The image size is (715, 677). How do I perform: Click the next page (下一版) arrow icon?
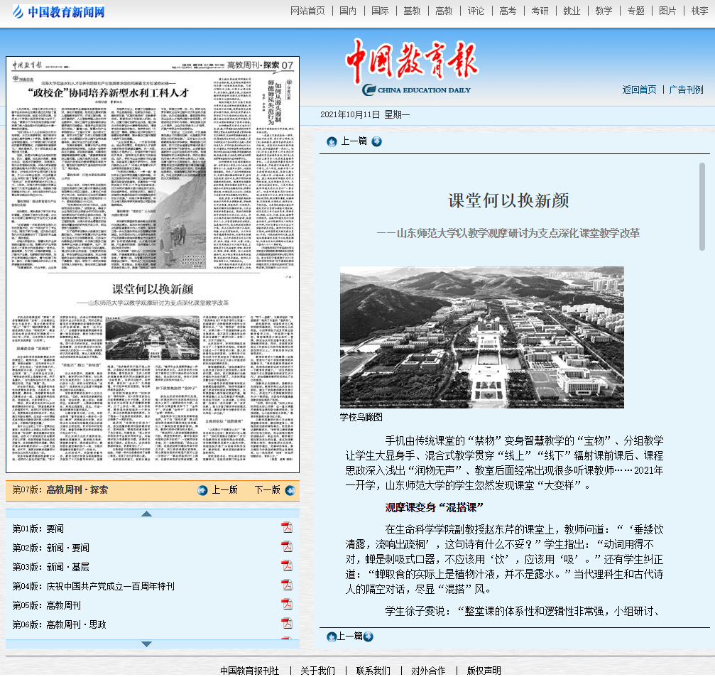pos(290,490)
